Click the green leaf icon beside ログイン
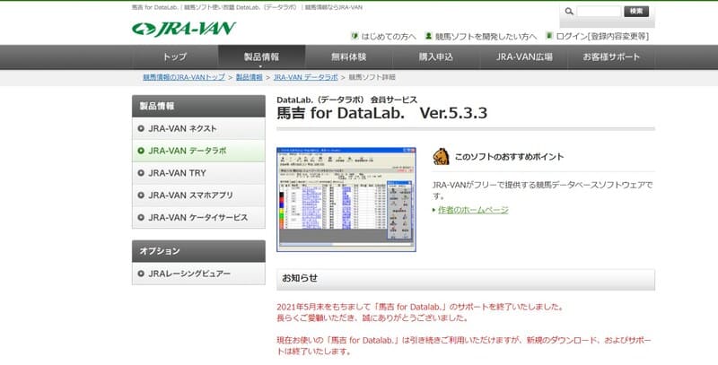The image size is (718, 365). 548,37
